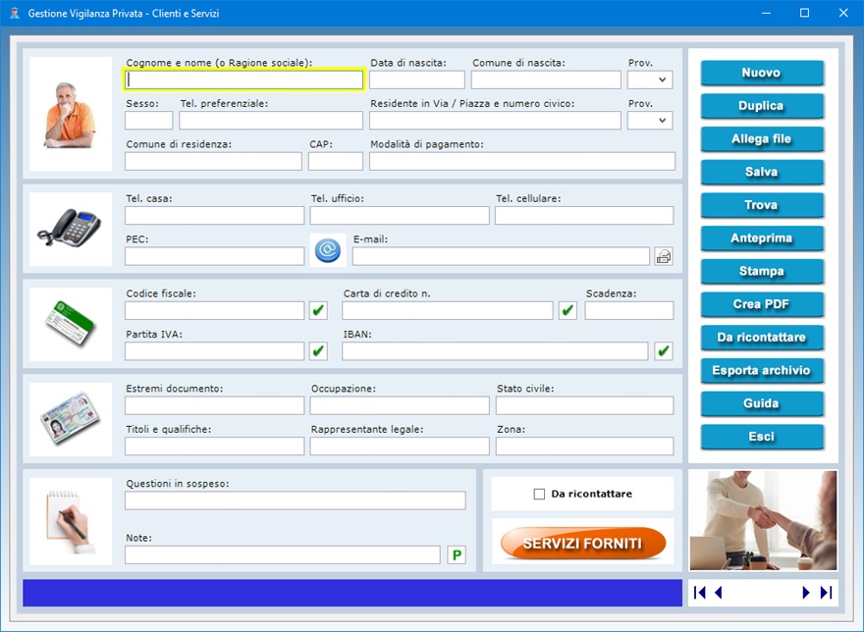Jump to the last record arrow

[826, 593]
